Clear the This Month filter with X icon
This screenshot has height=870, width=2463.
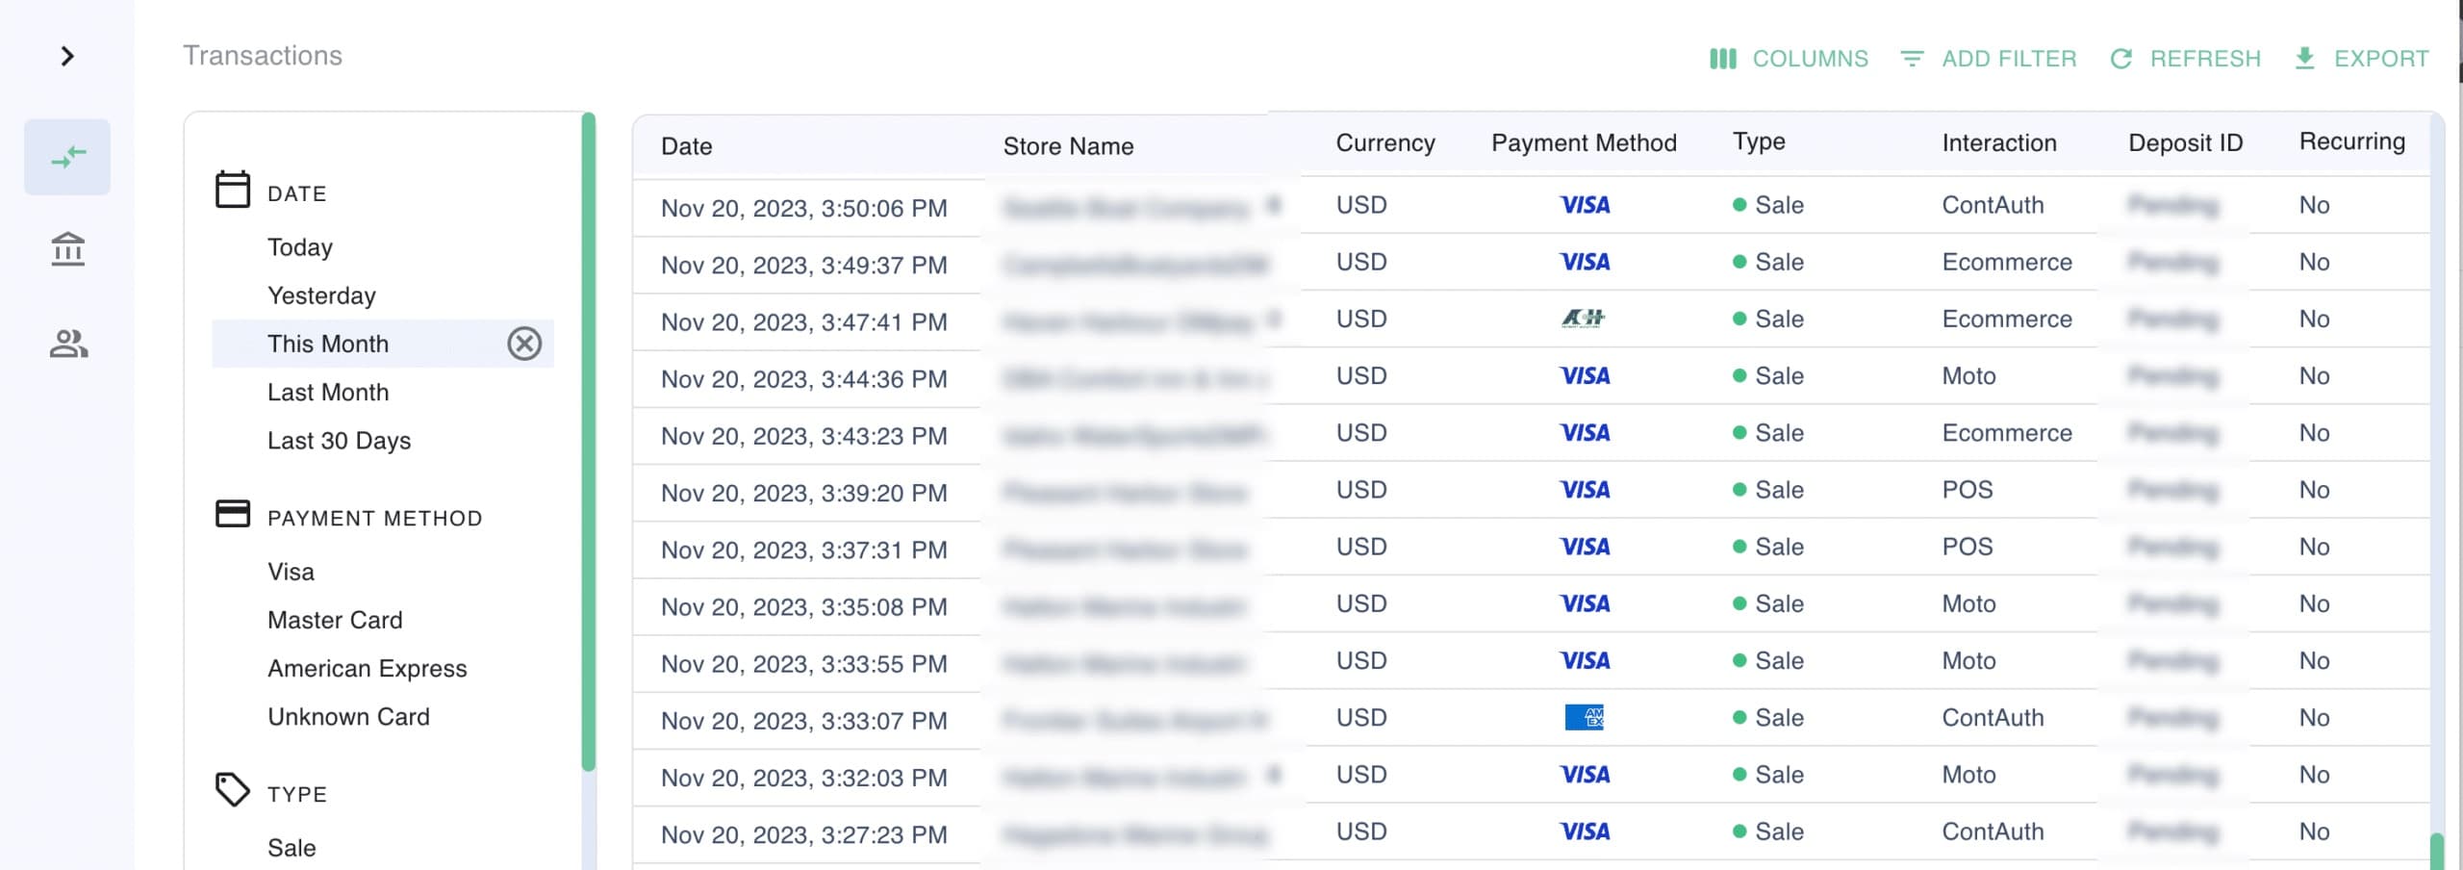coord(524,344)
